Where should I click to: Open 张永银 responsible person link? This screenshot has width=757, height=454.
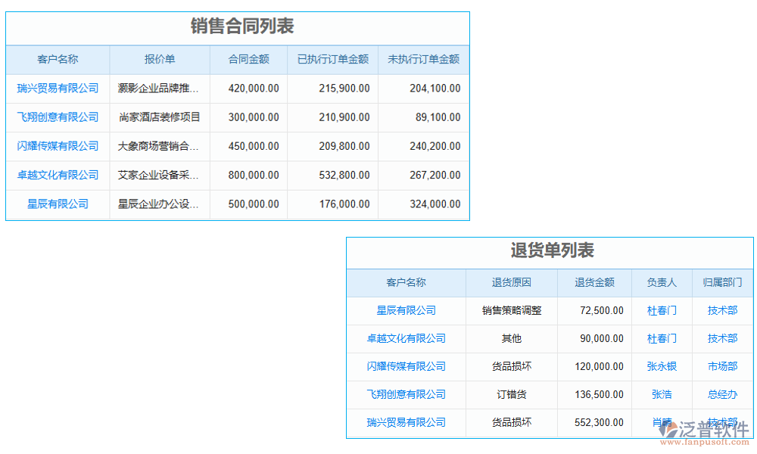662,367
